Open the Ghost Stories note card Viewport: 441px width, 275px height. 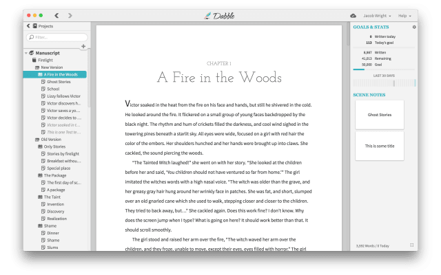point(380,115)
